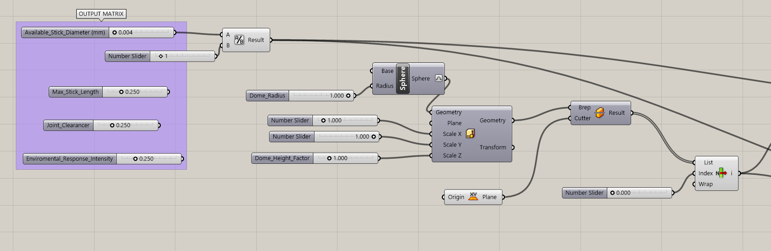Click the Scale X input

[452, 134]
